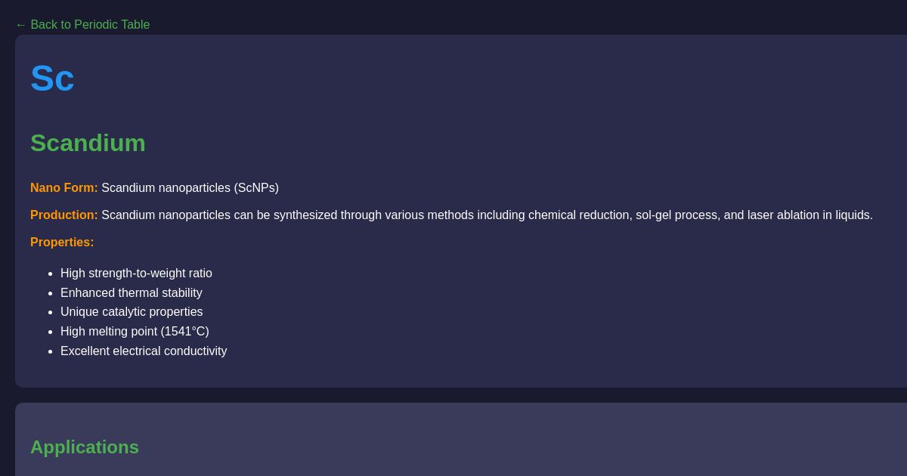Click the Applications section heading
The height and width of the screenshot is (476, 907).
click(85, 447)
